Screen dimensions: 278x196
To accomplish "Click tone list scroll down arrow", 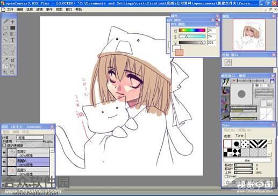I will click(269, 154).
